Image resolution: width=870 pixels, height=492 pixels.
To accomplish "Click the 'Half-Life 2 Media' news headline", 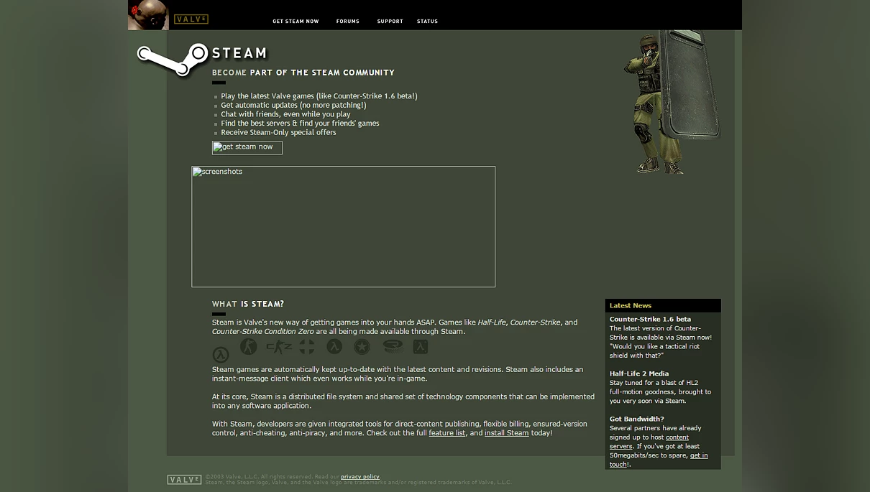I will tap(639, 374).
